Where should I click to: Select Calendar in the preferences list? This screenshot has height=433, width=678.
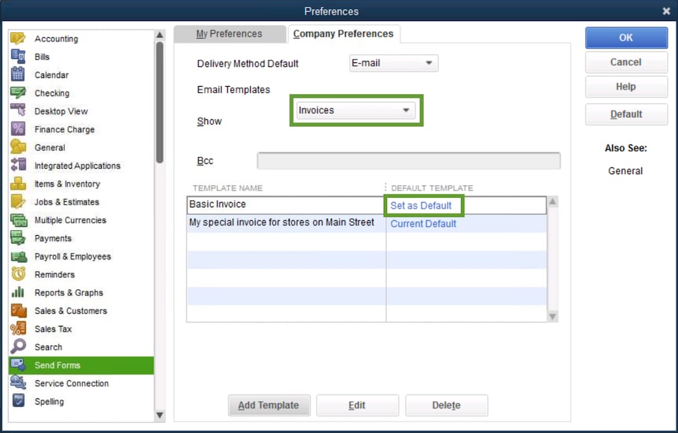tap(81, 75)
